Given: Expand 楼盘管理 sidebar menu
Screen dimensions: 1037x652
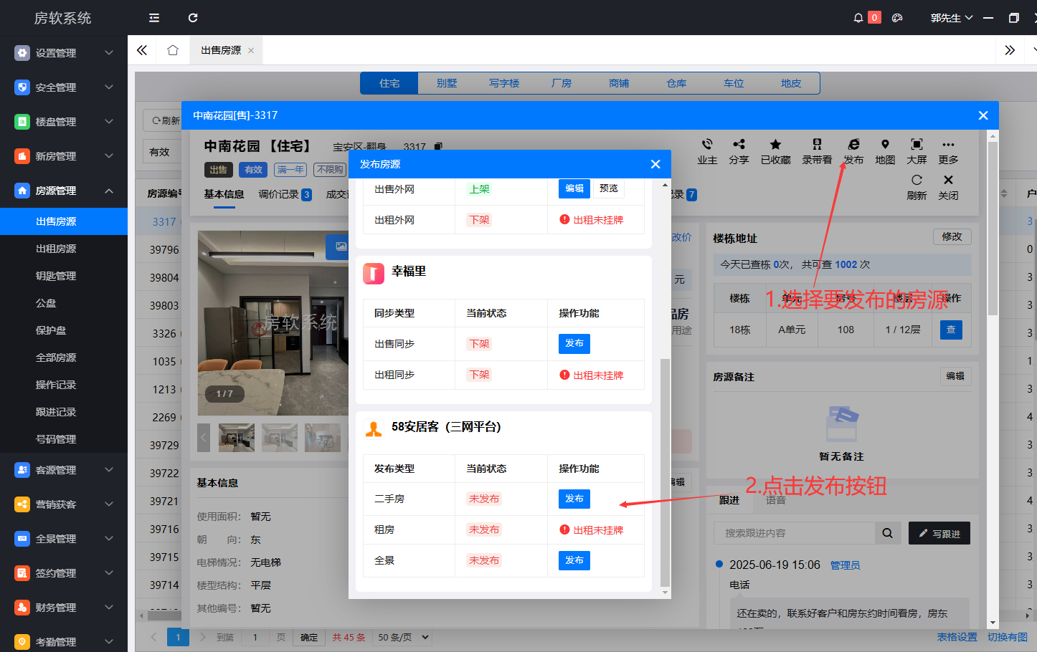Looking at the screenshot, I should (64, 122).
